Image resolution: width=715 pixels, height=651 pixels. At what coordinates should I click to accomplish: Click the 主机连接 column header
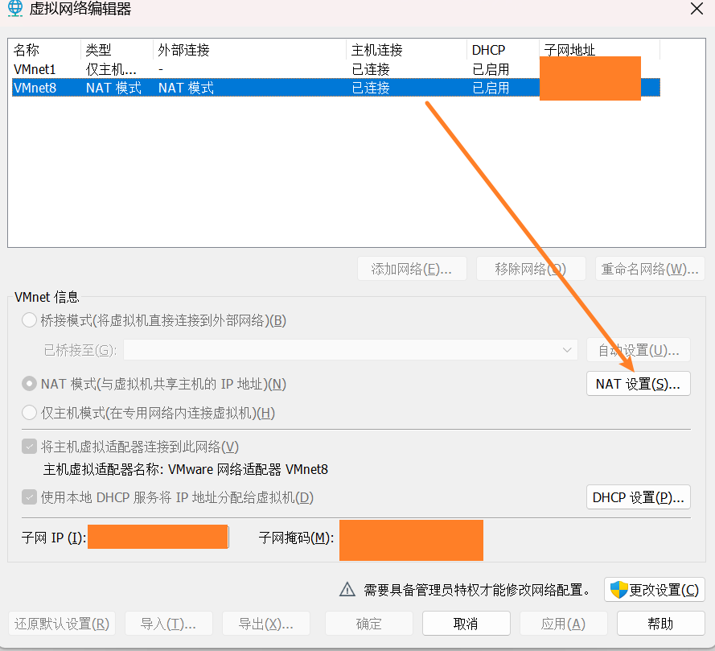pos(407,50)
